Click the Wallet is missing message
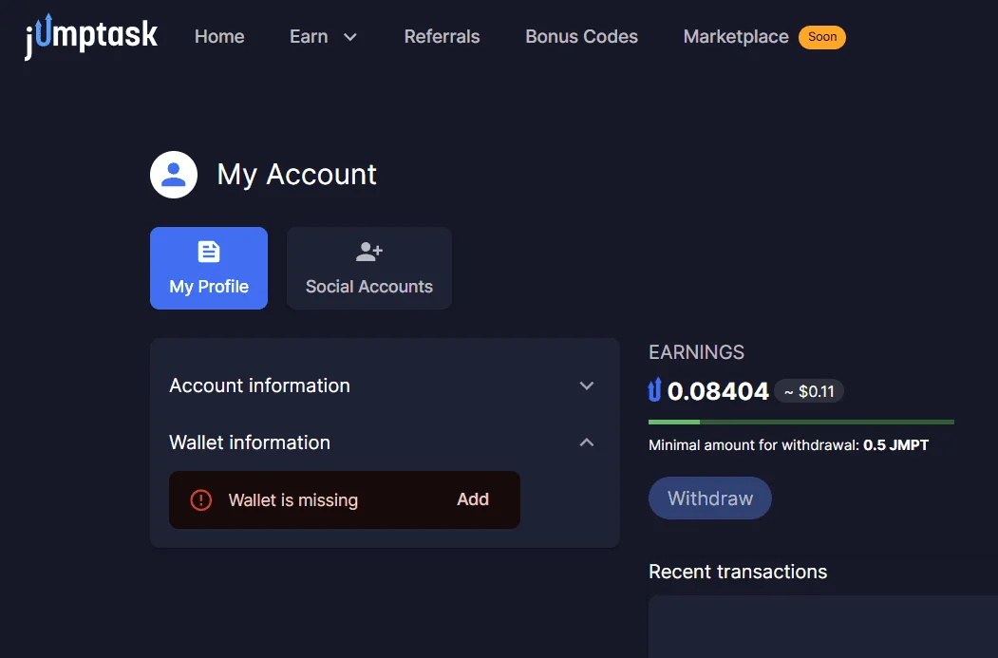Viewport: 998px width, 658px height. pos(293,500)
